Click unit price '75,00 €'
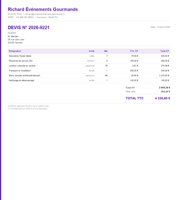The width and height of the screenshot is (178, 200). point(134,56)
